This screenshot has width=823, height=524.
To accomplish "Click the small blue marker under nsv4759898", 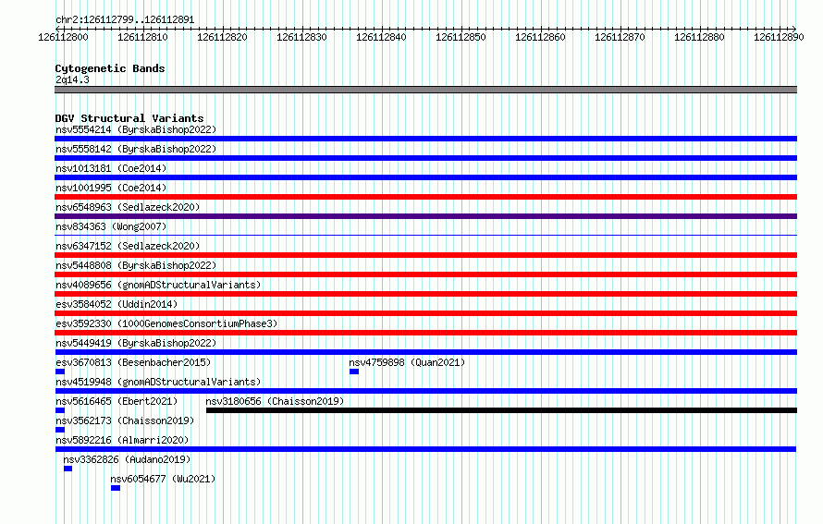I will [x=354, y=372].
